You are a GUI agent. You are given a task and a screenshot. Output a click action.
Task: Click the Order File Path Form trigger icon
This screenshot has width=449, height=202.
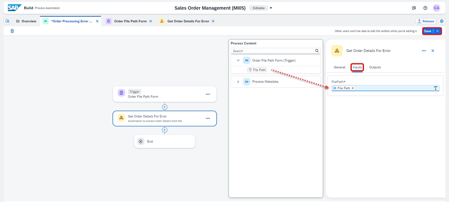(x=247, y=60)
